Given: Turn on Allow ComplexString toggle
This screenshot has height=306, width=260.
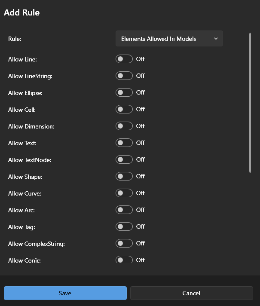Looking at the screenshot, I should pos(124,243).
